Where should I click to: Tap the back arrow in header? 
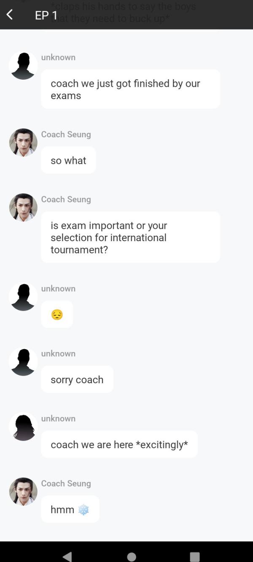pyautogui.click(x=10, y=15)
